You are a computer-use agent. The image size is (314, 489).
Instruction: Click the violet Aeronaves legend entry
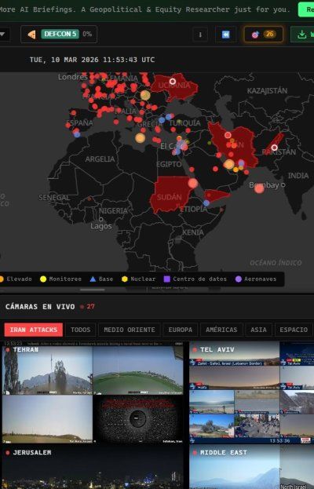point(256,279)
